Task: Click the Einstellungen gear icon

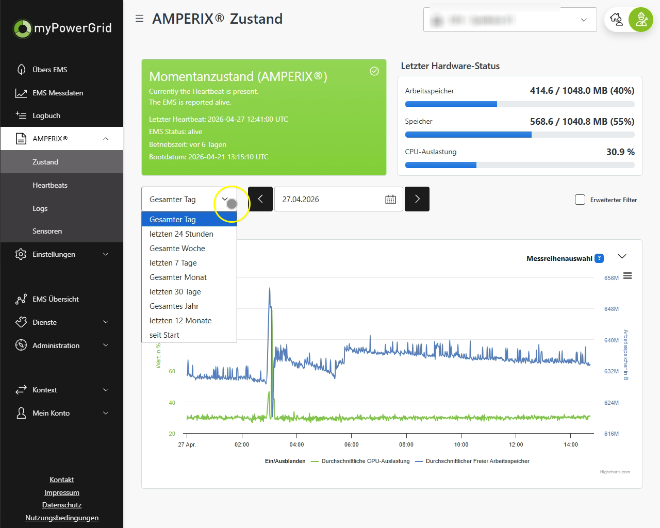Action: tap(21, 254)
